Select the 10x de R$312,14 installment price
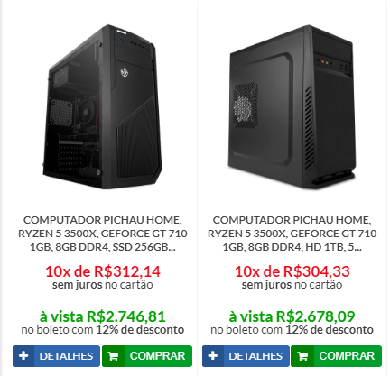390x376 pixels. tap(103, 271)
